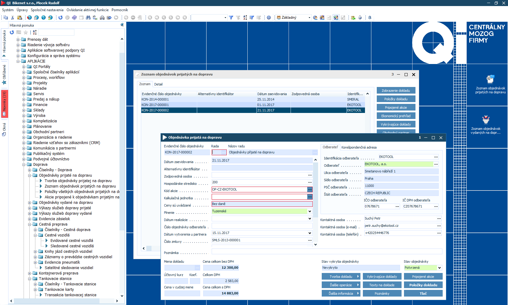
Task: Click refresh icon in Hlavná ponuka panel
Action: click(12, 32)
